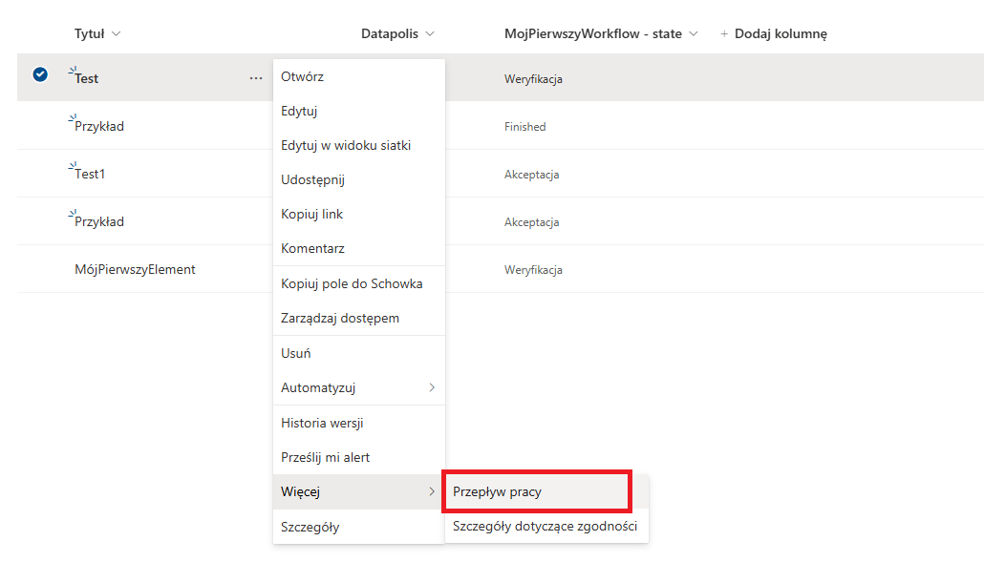The width and height of the screenshot is (984, 583).
Task: Expand the Tytuł column sort dropdown
Action: coord(117,34)
